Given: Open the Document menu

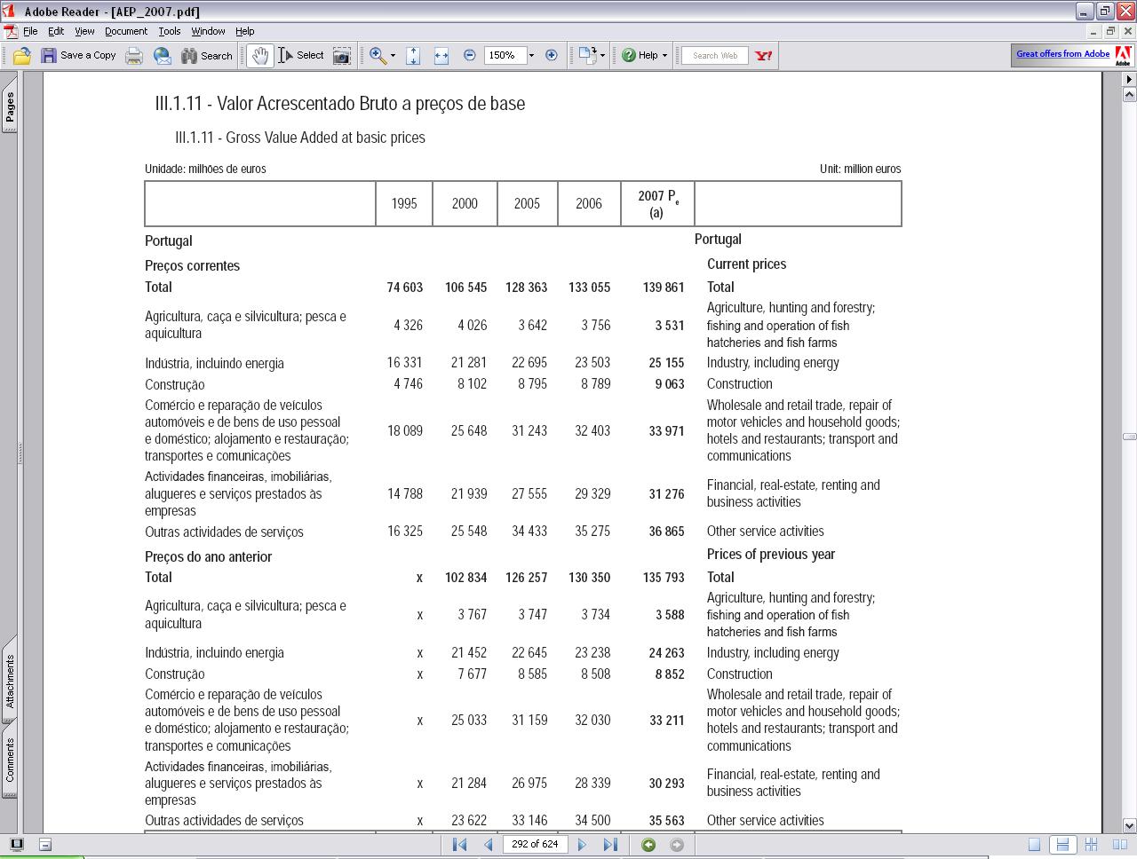Looking at the screenshot, I should [x=126, y=31].
